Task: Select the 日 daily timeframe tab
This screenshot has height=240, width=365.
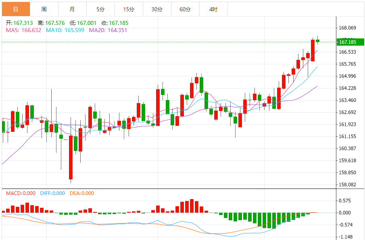Action: pyautogui.click(x=16, y=9)
